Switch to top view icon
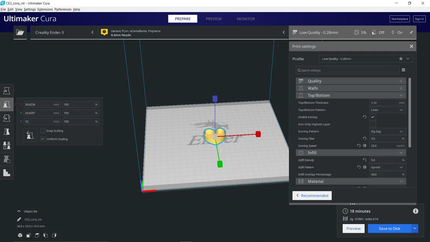This screenshot has height=242, width=430. click(x=37, y=235)
